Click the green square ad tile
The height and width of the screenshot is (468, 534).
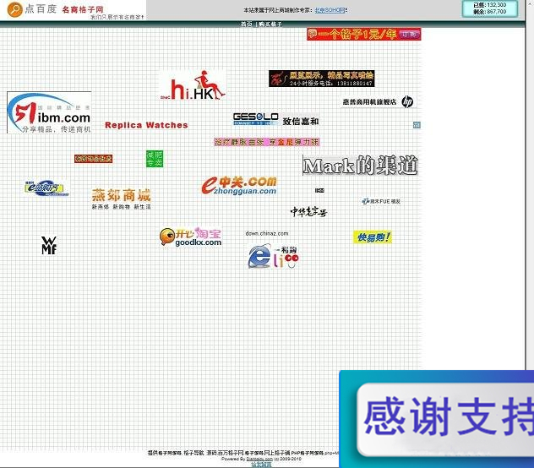pyautogui.click(x=155, y=159)
